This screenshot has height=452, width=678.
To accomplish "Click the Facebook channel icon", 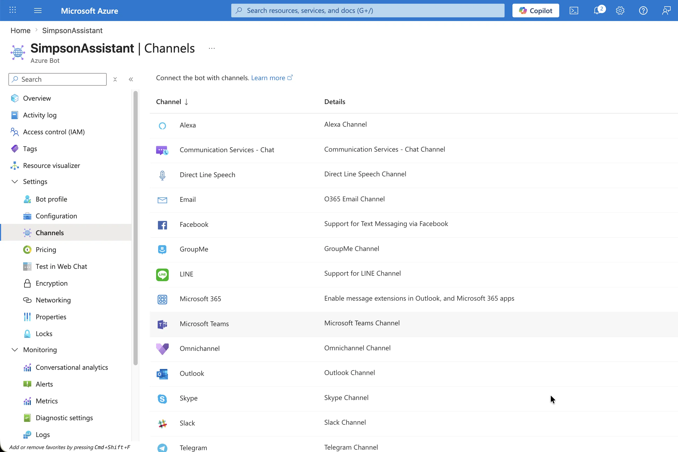I will click(162, 225).
